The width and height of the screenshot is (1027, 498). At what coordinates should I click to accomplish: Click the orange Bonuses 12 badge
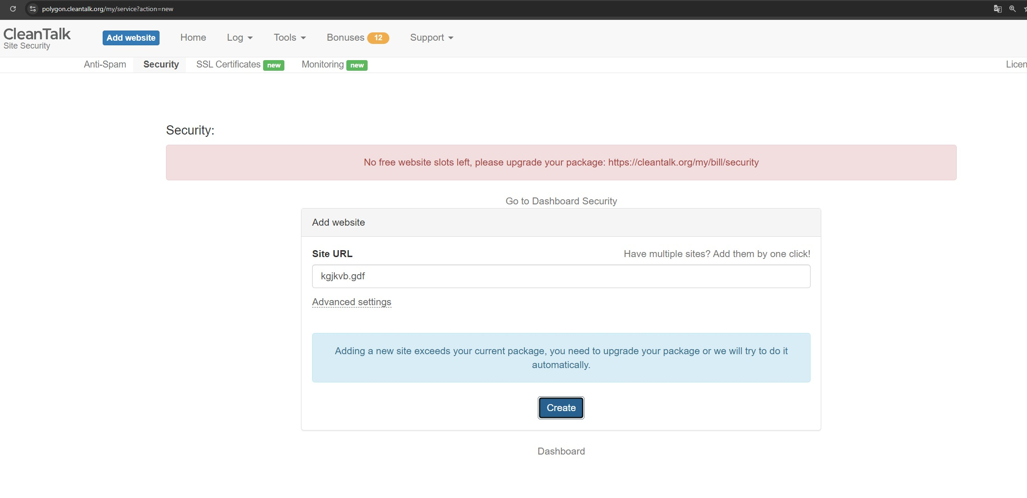coord(378,38)
